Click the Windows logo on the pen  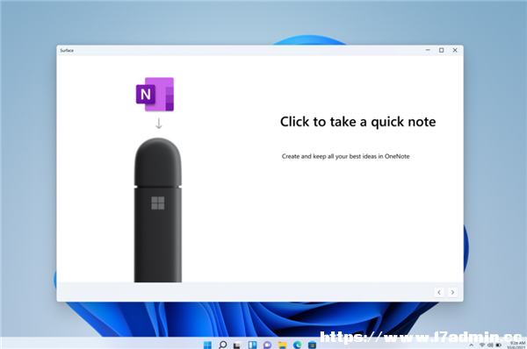point(158,203)
